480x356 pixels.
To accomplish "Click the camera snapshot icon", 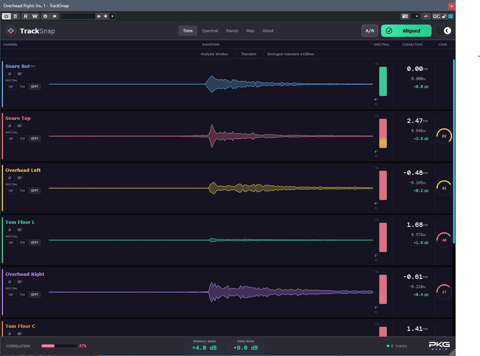I will (405, 16).
